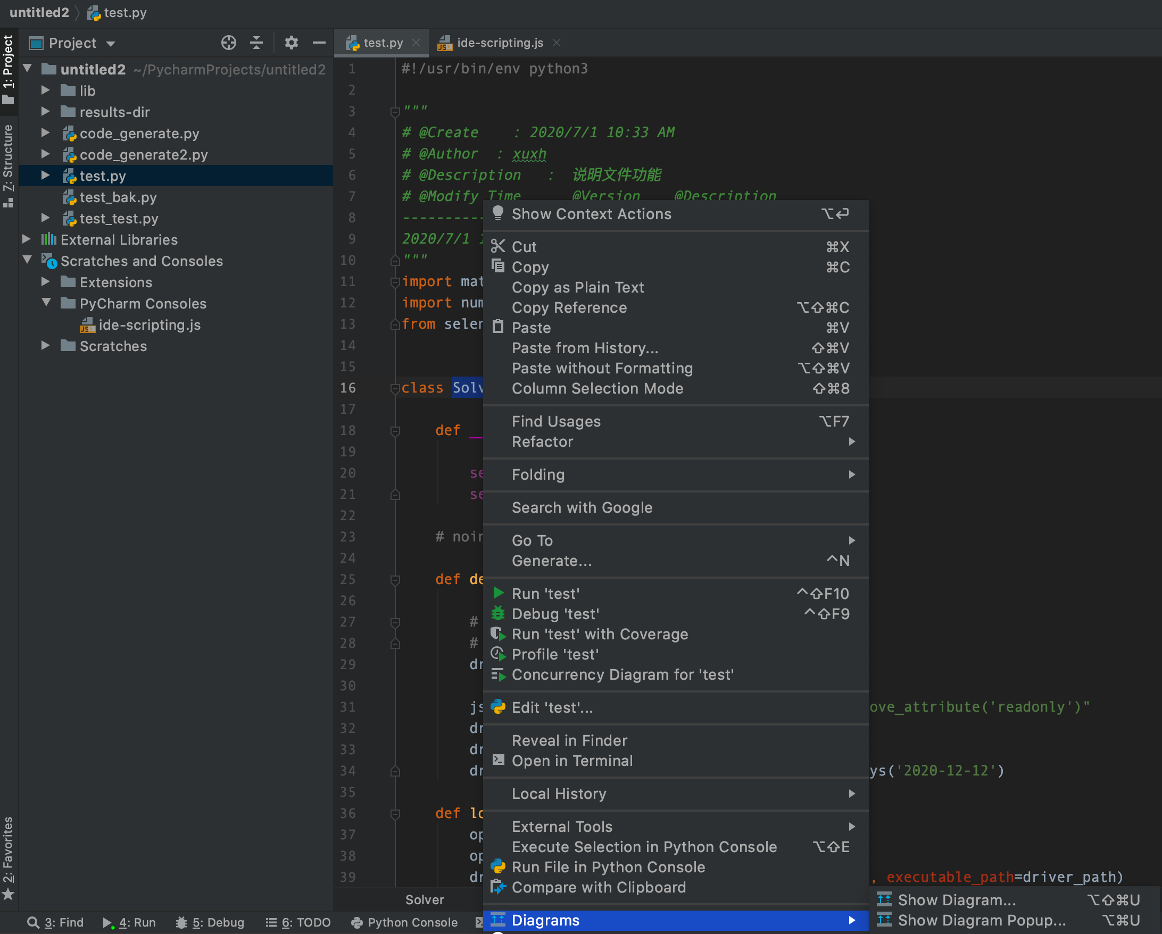The width and height of the screenshot is (1162, 934).
Task: Choose Reveal in Finder
Action: [x=676, y=740]
